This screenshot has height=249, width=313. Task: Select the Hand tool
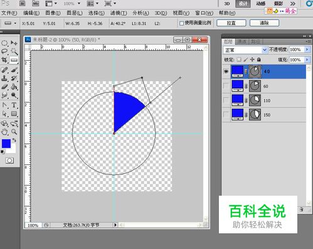point(4,132)
